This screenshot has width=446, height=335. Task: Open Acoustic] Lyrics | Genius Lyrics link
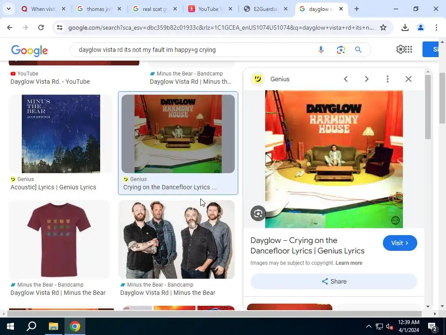tap(53, 187)
